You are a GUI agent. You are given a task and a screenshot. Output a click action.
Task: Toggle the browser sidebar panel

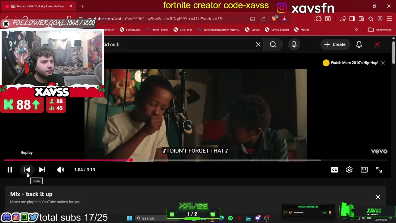coord(352,19)
